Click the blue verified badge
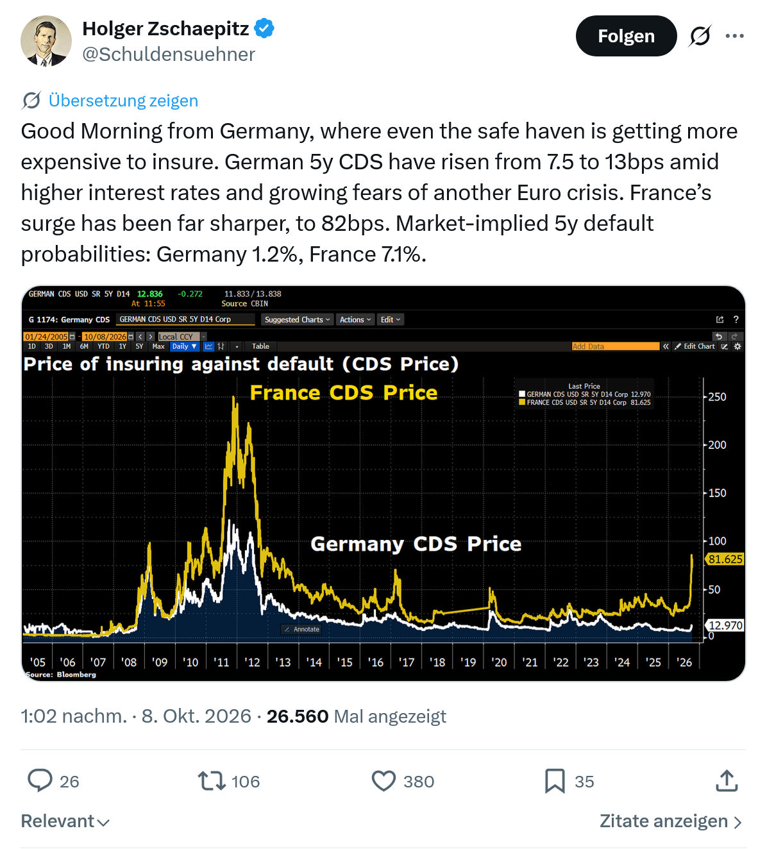The image size is (767, 849). pos(264,29)
